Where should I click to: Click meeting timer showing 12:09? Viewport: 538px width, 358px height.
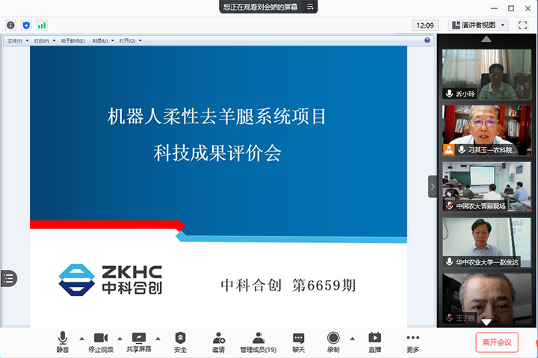pyautogui.click(x=425, y=25)
